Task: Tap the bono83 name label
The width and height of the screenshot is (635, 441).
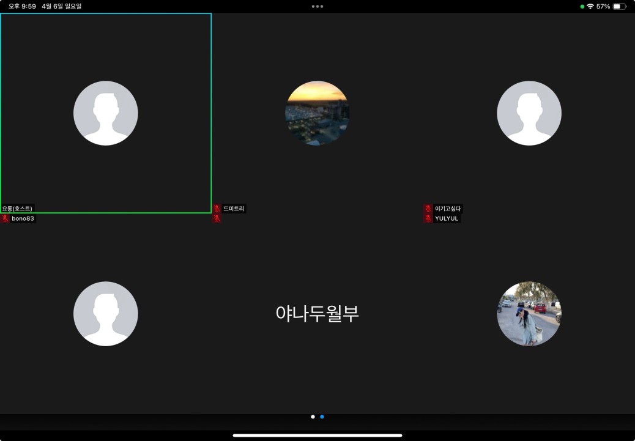Action: 23,218
